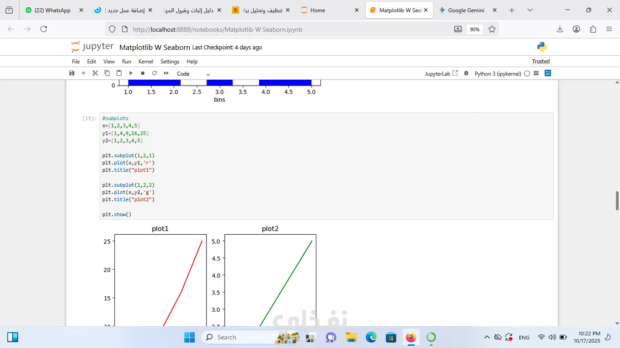Install the page as an app icon
The height and width of the screenshot is (348, 620).
pyautogui.click(x=458, y=29)
